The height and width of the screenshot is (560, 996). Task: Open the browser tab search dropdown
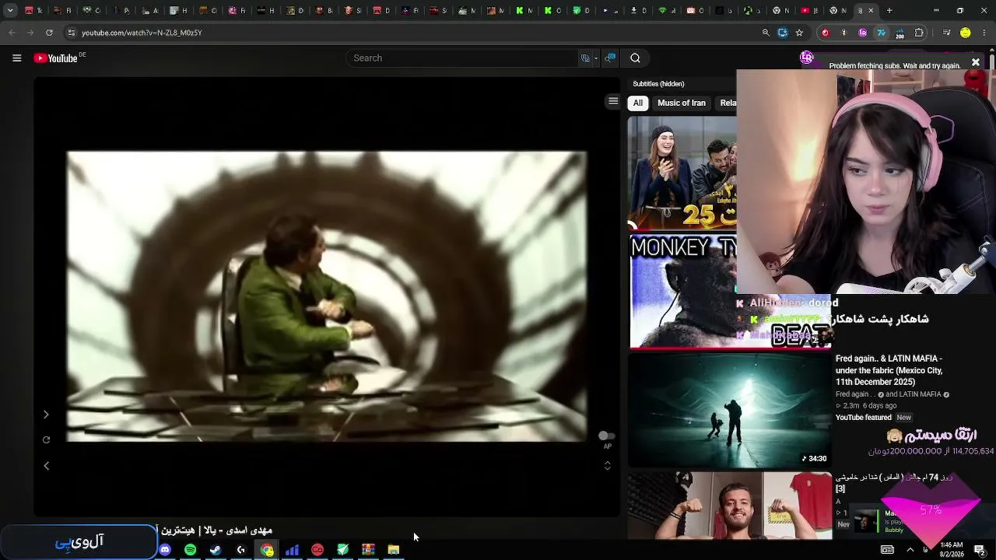[x=10, y=11]
